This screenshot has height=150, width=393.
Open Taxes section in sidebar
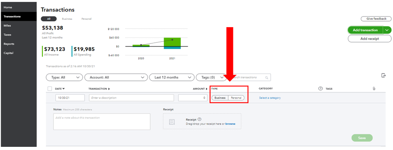pyautogui.click(x=7, y=35)
